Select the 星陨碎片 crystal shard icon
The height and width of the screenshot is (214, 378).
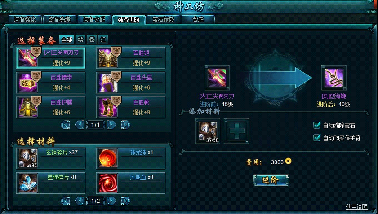(28, 183)
